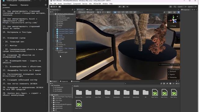This screenshot has width=199, height=112.
Task: Select the Rotate tool
Action: tap(123, 12)
